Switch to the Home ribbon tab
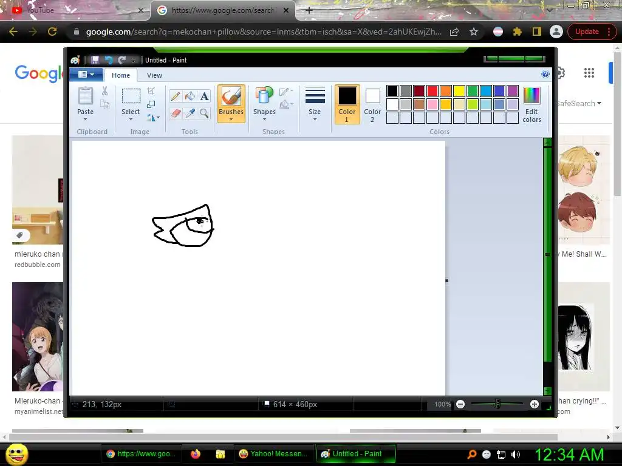 (121, 75)
